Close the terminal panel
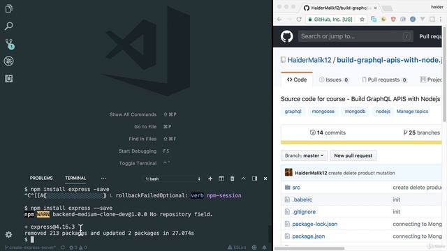Screen dimensions: 447x251 click(265, 178)
